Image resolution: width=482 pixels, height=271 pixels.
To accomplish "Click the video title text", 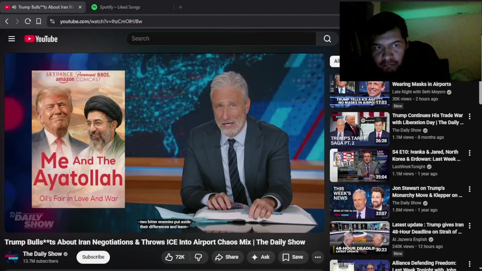I will (x=155, y=242).
